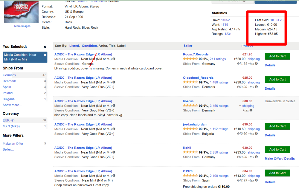
Task: Add Oldschool_Records listing to cart
Action: tap(277, 80)
